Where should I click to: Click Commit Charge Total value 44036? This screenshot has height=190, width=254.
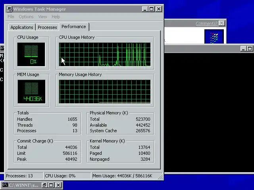coord(71,147)
